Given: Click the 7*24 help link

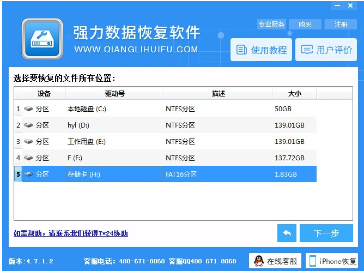Looking at the screenshot, I should pos(71,233).
